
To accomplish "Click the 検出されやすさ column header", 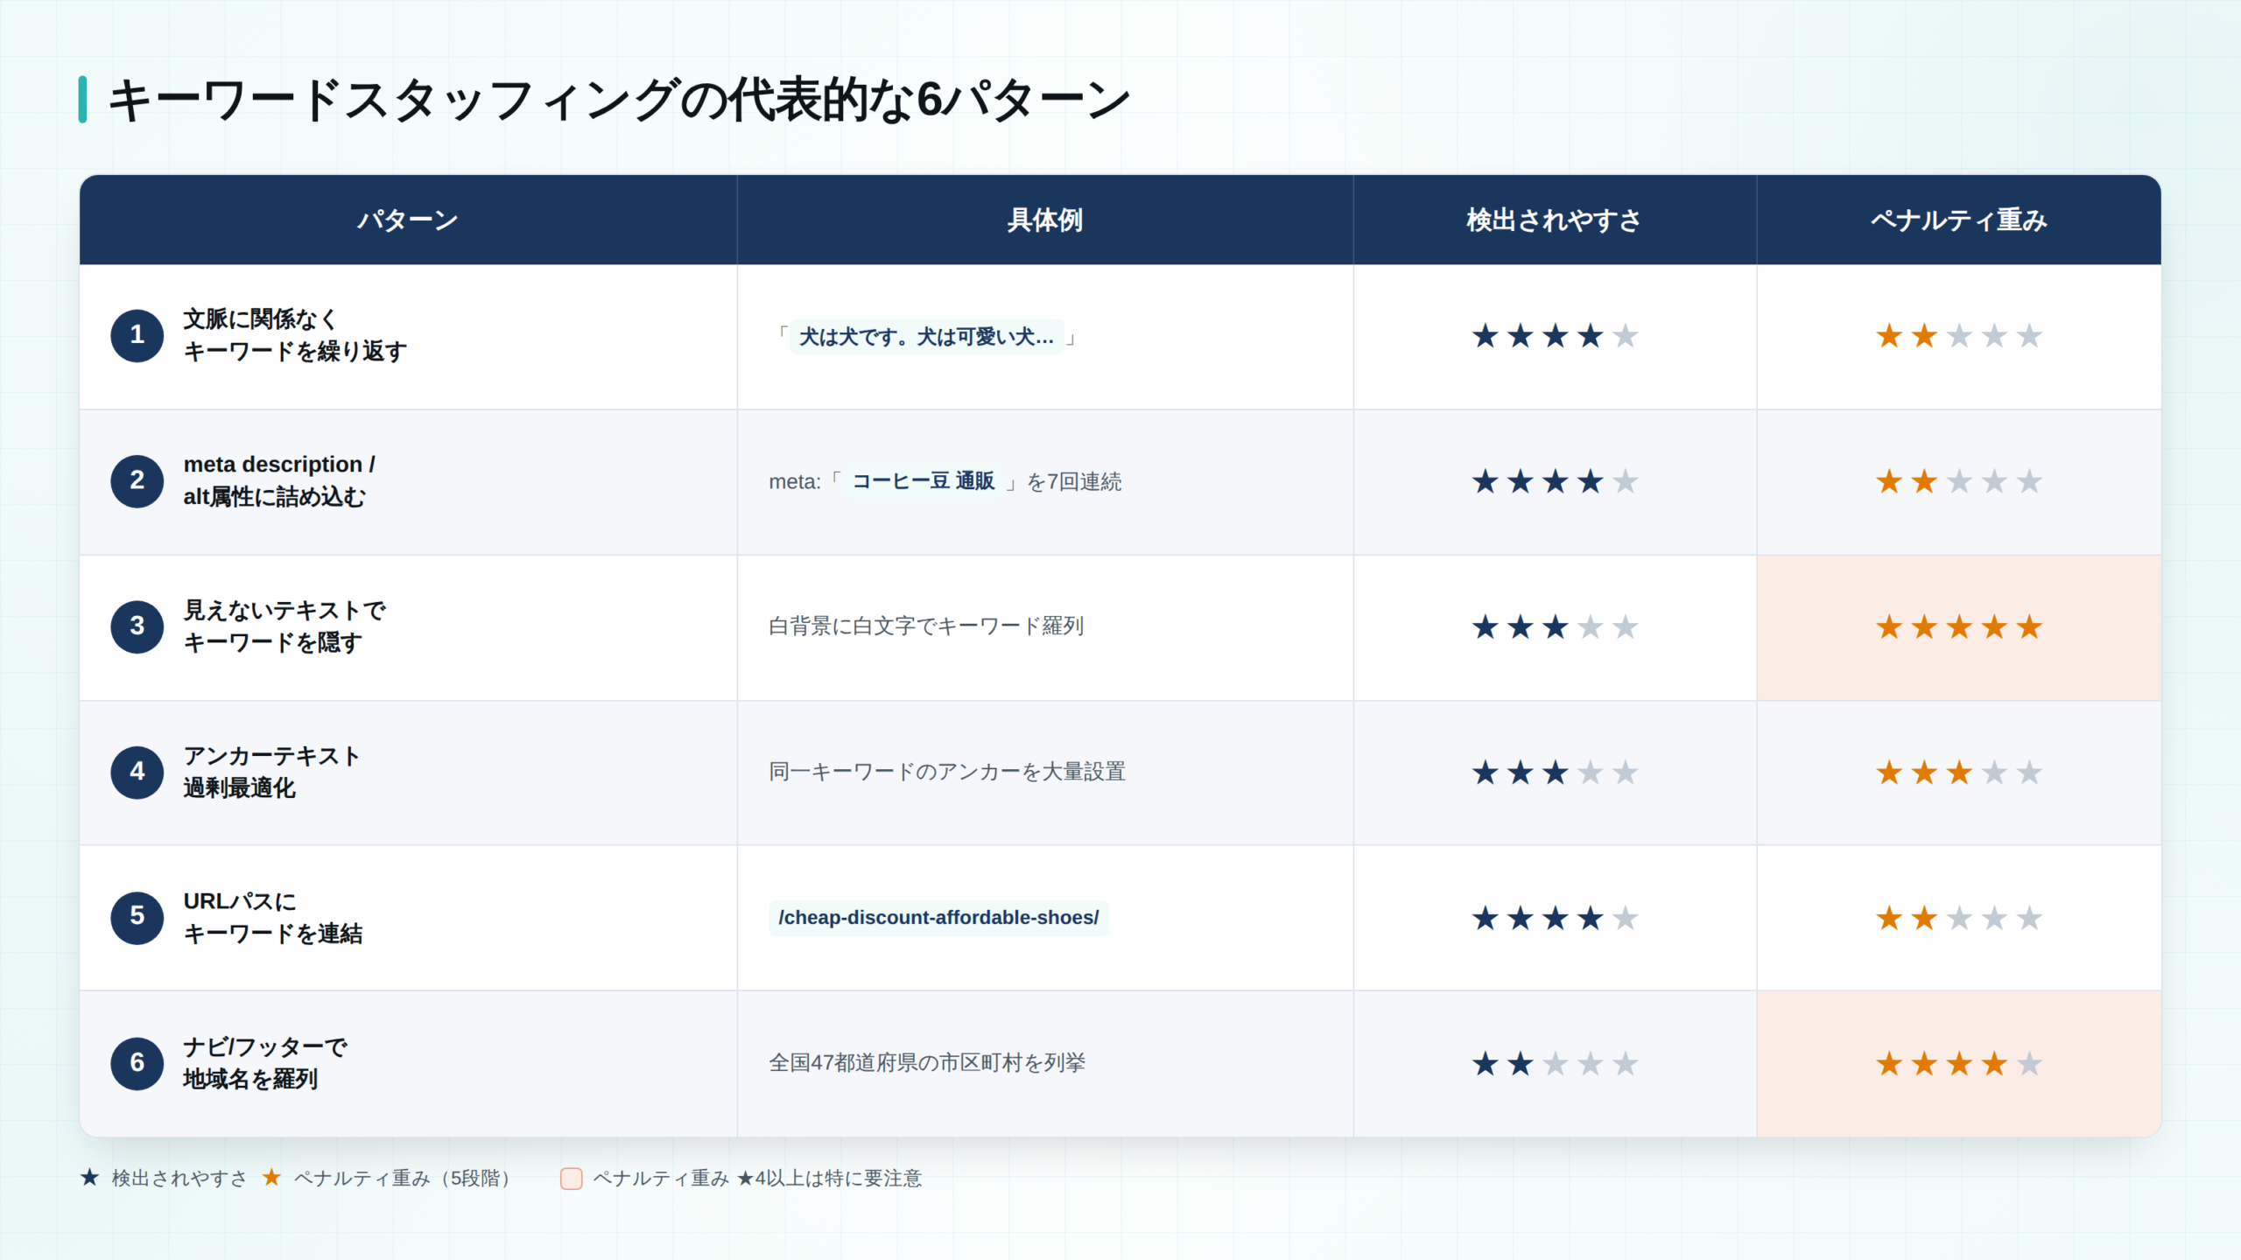I will [1555, 220].
